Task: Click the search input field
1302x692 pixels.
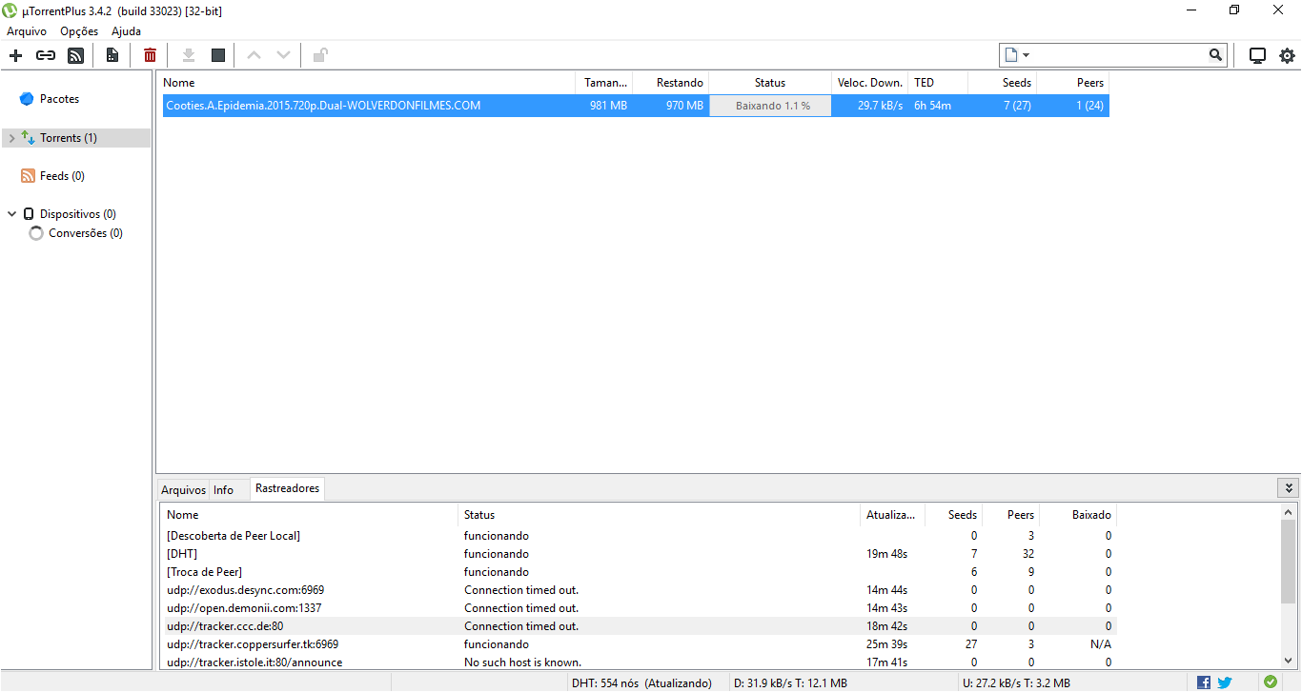Action: (x=1121, y=55)
